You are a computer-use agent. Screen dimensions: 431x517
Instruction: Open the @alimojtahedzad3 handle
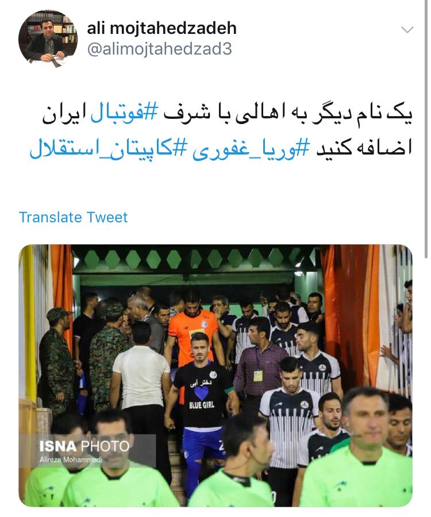point(159,49)
